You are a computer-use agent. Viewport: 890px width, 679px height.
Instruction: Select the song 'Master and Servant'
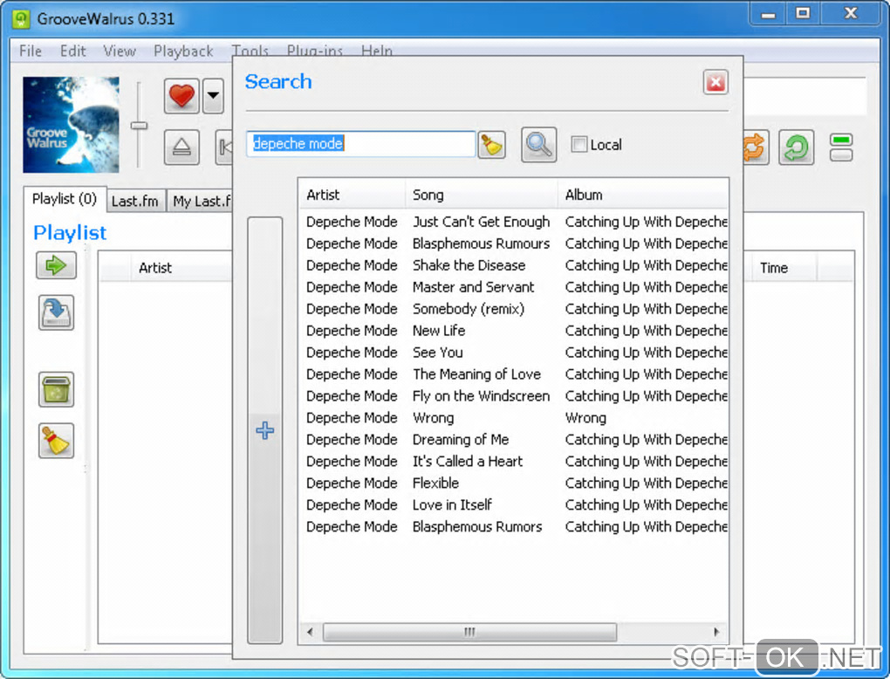click(x=474, y=287)
